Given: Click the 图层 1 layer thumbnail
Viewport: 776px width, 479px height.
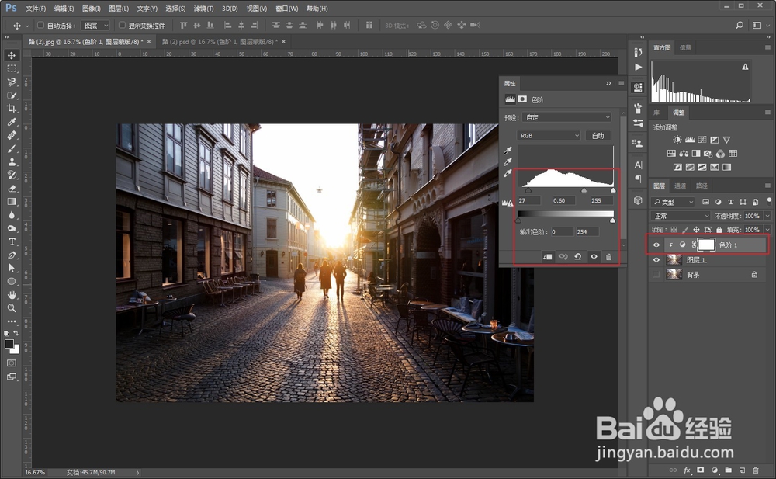Looking at the screenshot, I should 674,260.
